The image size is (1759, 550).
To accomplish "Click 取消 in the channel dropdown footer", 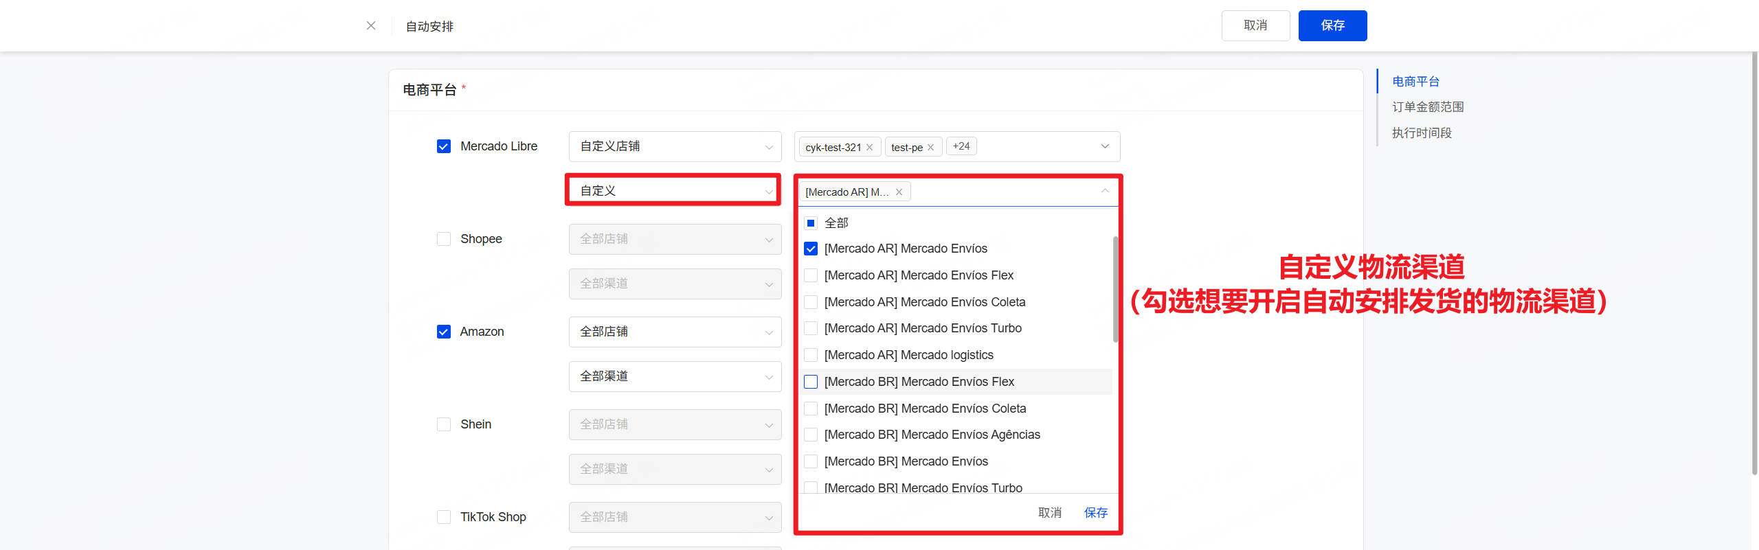I will click(1049, 513).
